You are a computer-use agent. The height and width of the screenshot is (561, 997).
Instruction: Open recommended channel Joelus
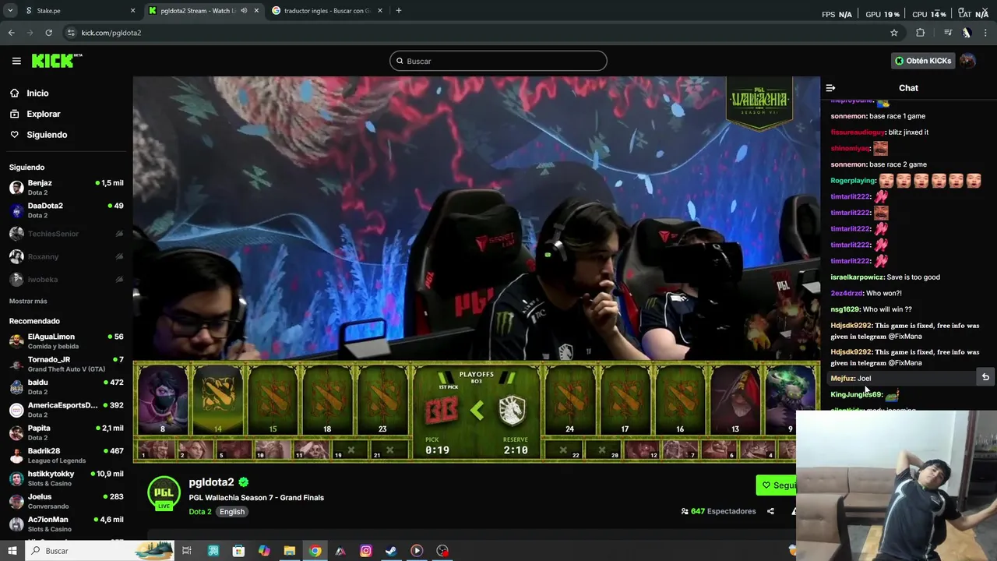pos(66,501)
